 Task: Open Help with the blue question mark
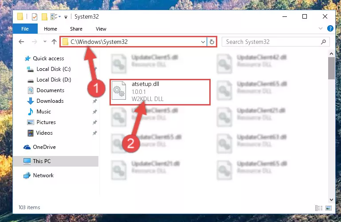click(x=330, y=28)
